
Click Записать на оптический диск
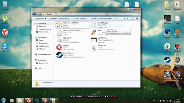(x=101, y=19)
